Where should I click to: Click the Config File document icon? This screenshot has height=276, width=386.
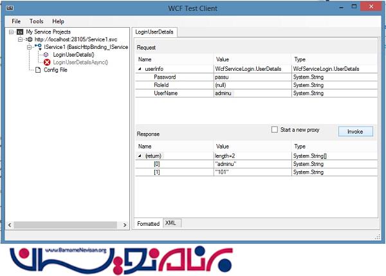click(x=38, y=70)
